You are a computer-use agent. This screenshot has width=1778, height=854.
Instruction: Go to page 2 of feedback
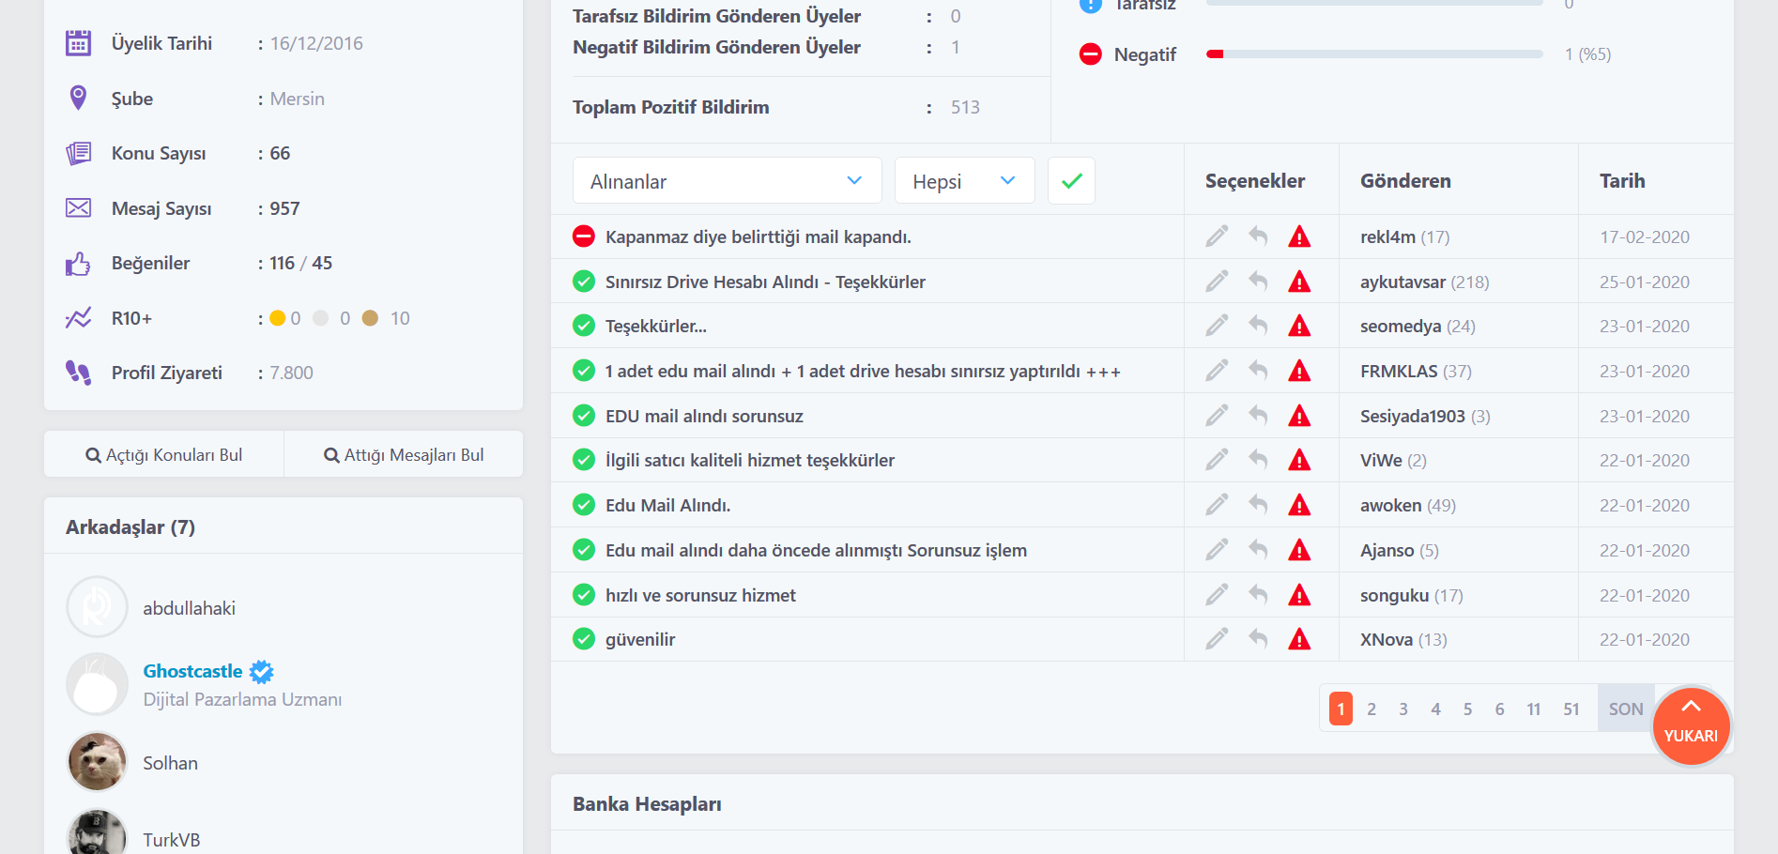(x=1372, y=709)
